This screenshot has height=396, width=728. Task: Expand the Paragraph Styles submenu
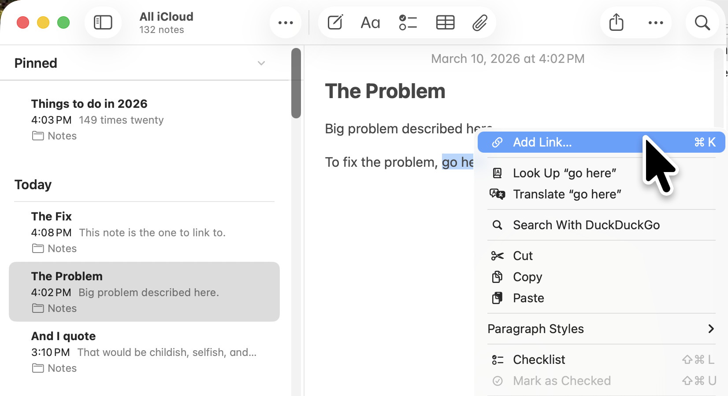point(710,329)
